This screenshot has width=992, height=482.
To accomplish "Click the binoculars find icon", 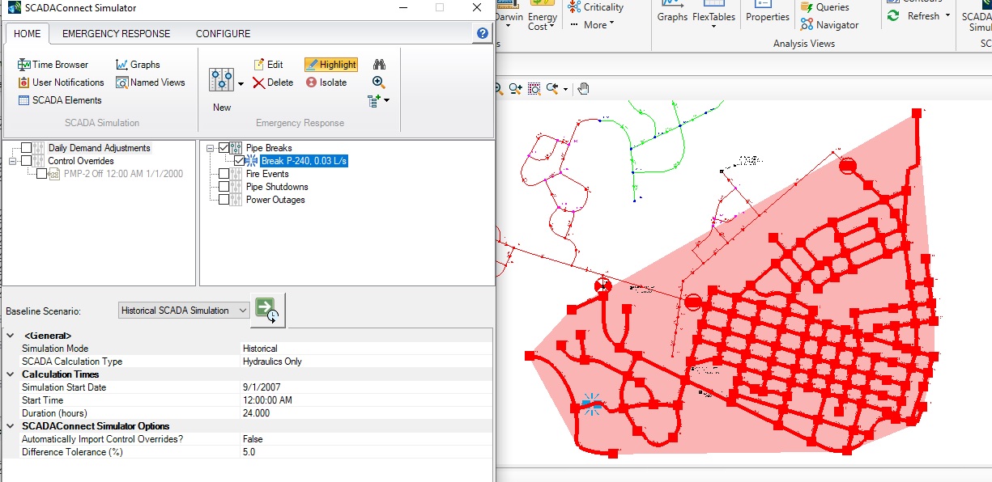I will [x=378, y=65].
